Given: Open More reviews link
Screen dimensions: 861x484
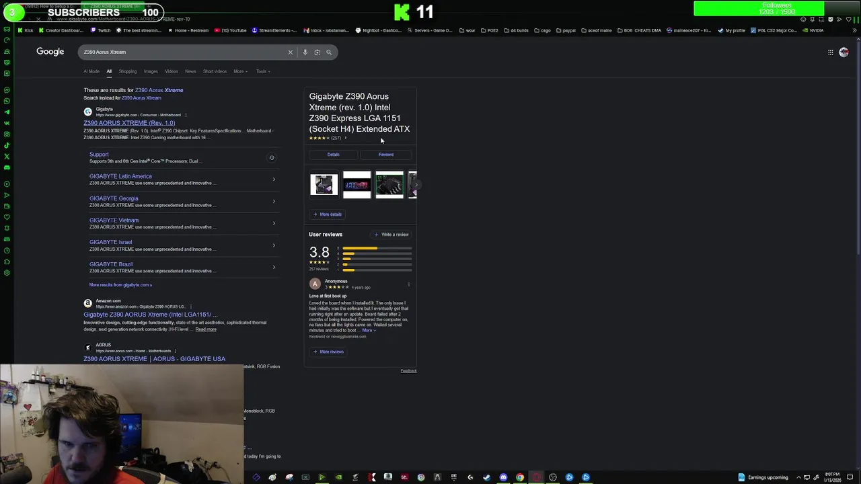Looking at the screenshot, I should (x=328, y=352).
